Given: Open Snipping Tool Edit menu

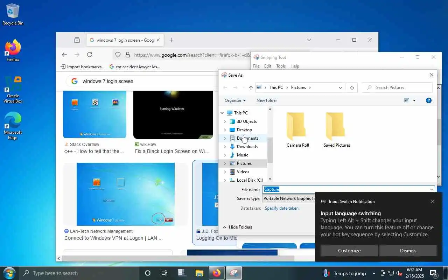Looking at the screenshot, I should click(268, 66).
